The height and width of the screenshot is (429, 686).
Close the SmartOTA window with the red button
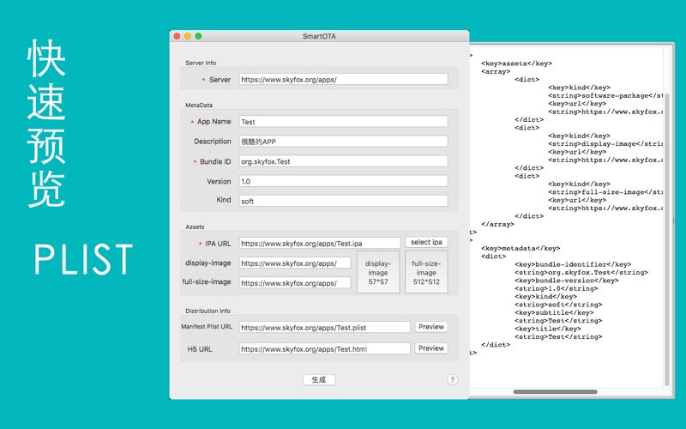[x=177, y=36]
